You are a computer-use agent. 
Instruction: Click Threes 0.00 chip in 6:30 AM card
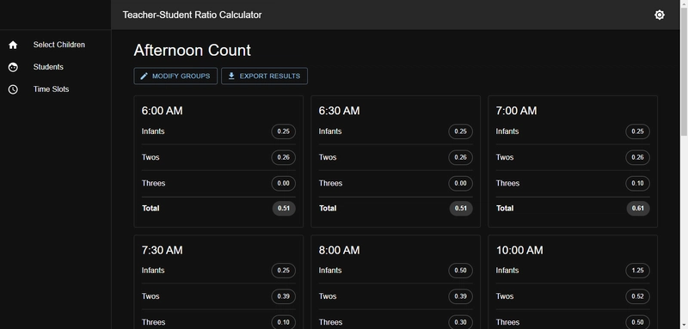pyautogui.click(x=461, y=183)
